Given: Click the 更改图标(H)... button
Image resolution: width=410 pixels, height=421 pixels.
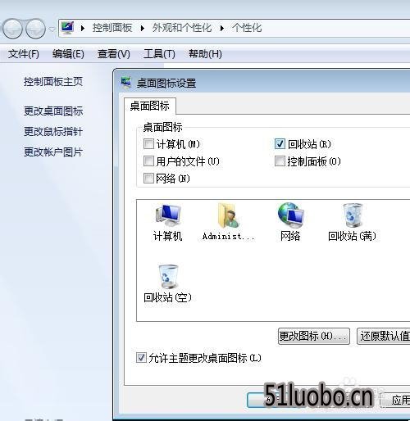Looking at the screenshot, I should 314,336.
